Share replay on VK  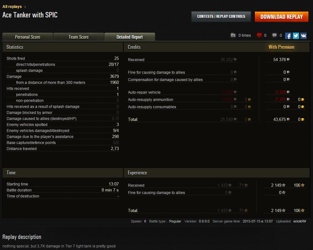pyautogui.click(x=303, y=36)
